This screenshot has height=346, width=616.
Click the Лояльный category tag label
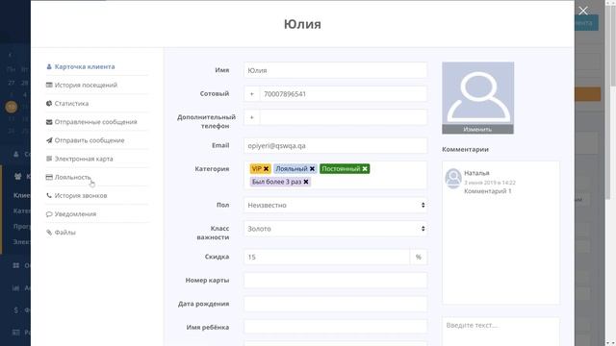point(291,169)
